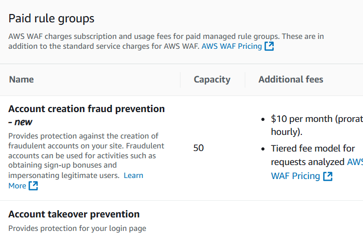
Task: Select the Additional fees column header
Action: pyautogui.click(x=290, y=79)
